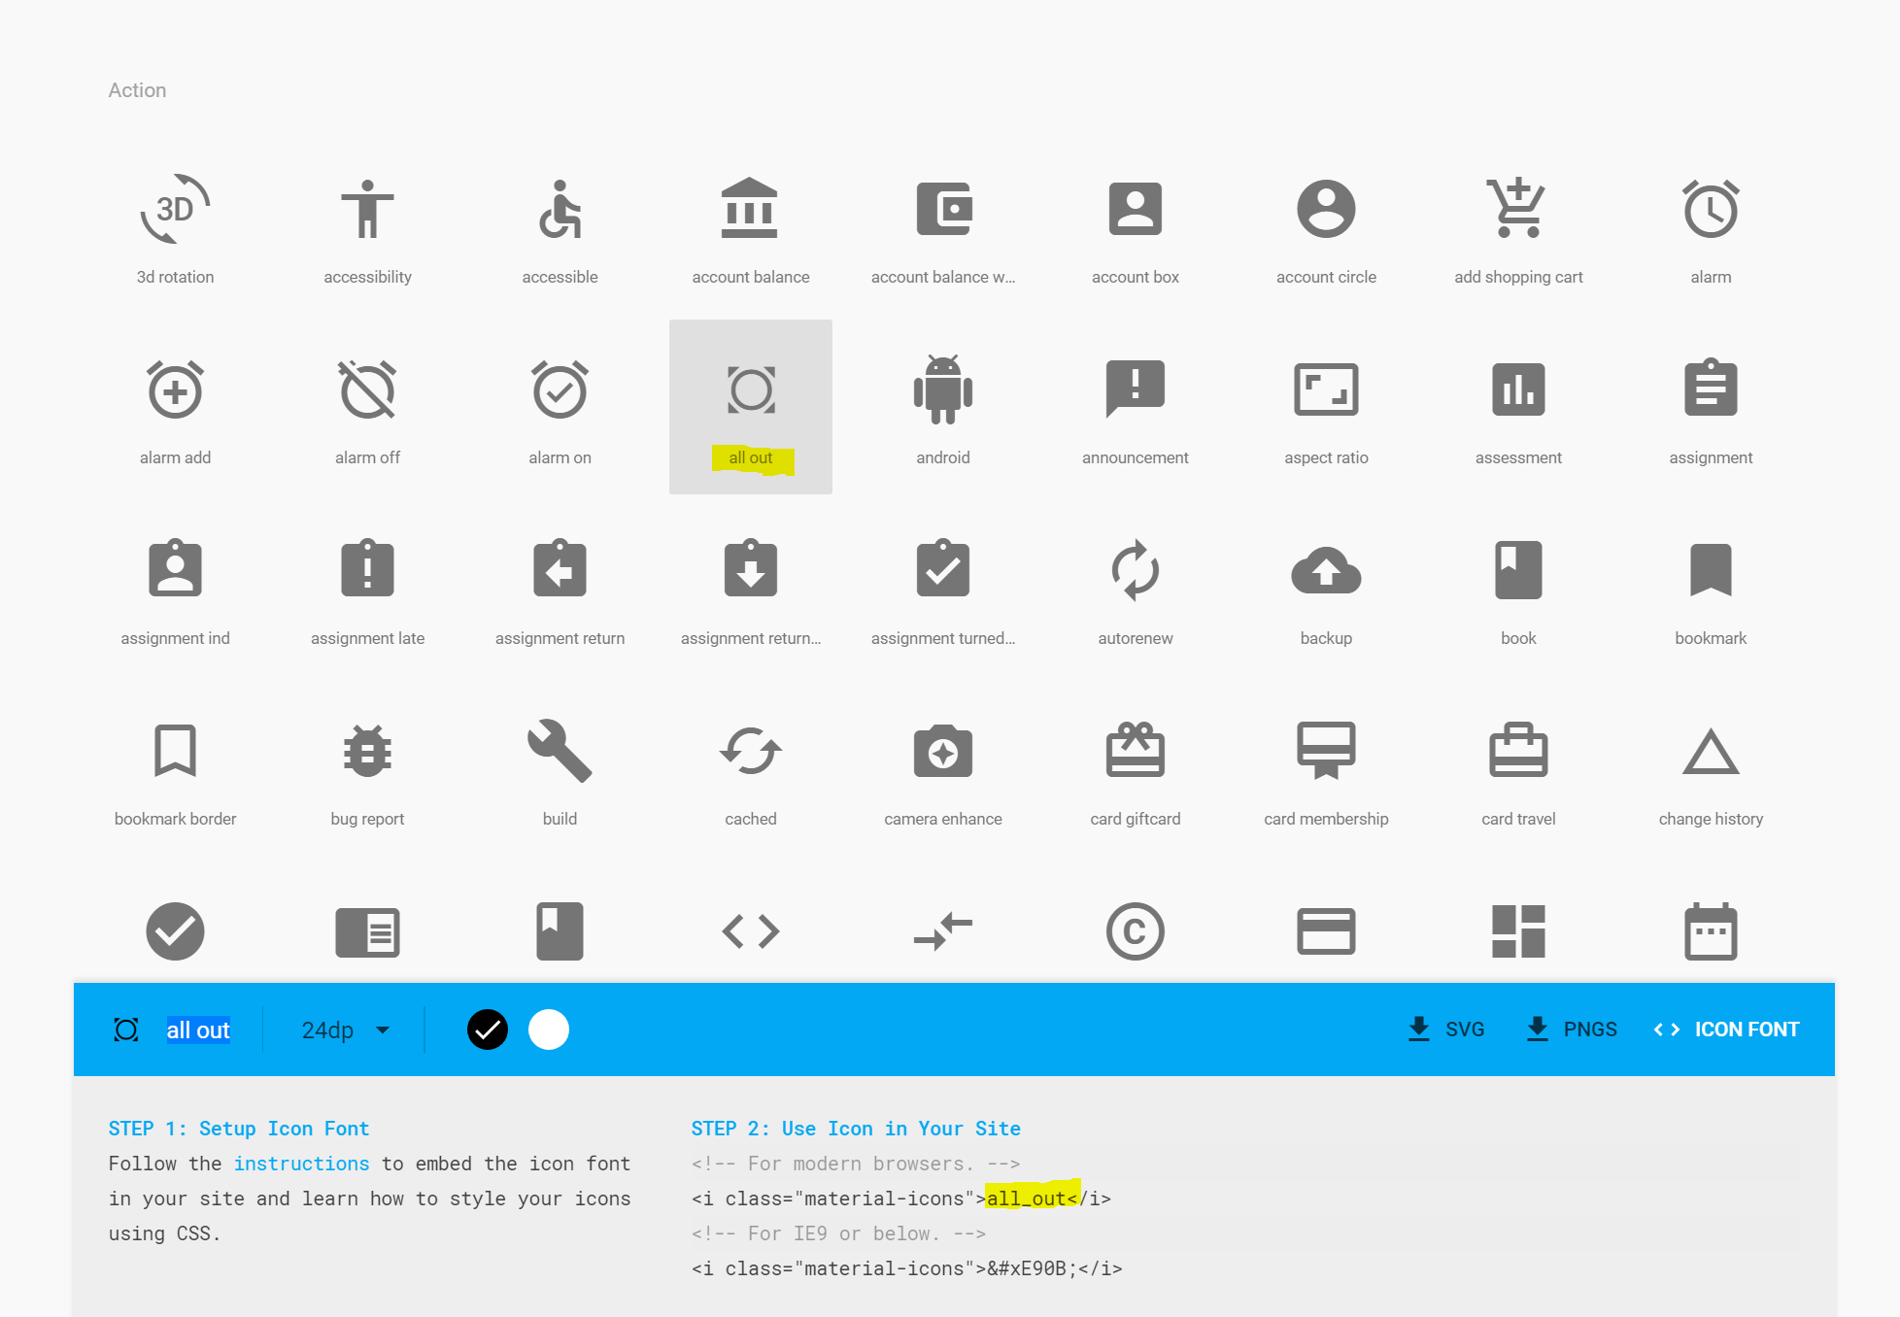The width and height of the screenshot is (1900, 1317).
Task: Select the build wrench icon
Action: click(x=559, y=751)
